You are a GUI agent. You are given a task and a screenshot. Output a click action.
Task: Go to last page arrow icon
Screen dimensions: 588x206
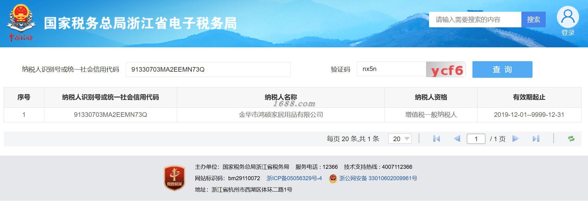(x=536, y=139)
